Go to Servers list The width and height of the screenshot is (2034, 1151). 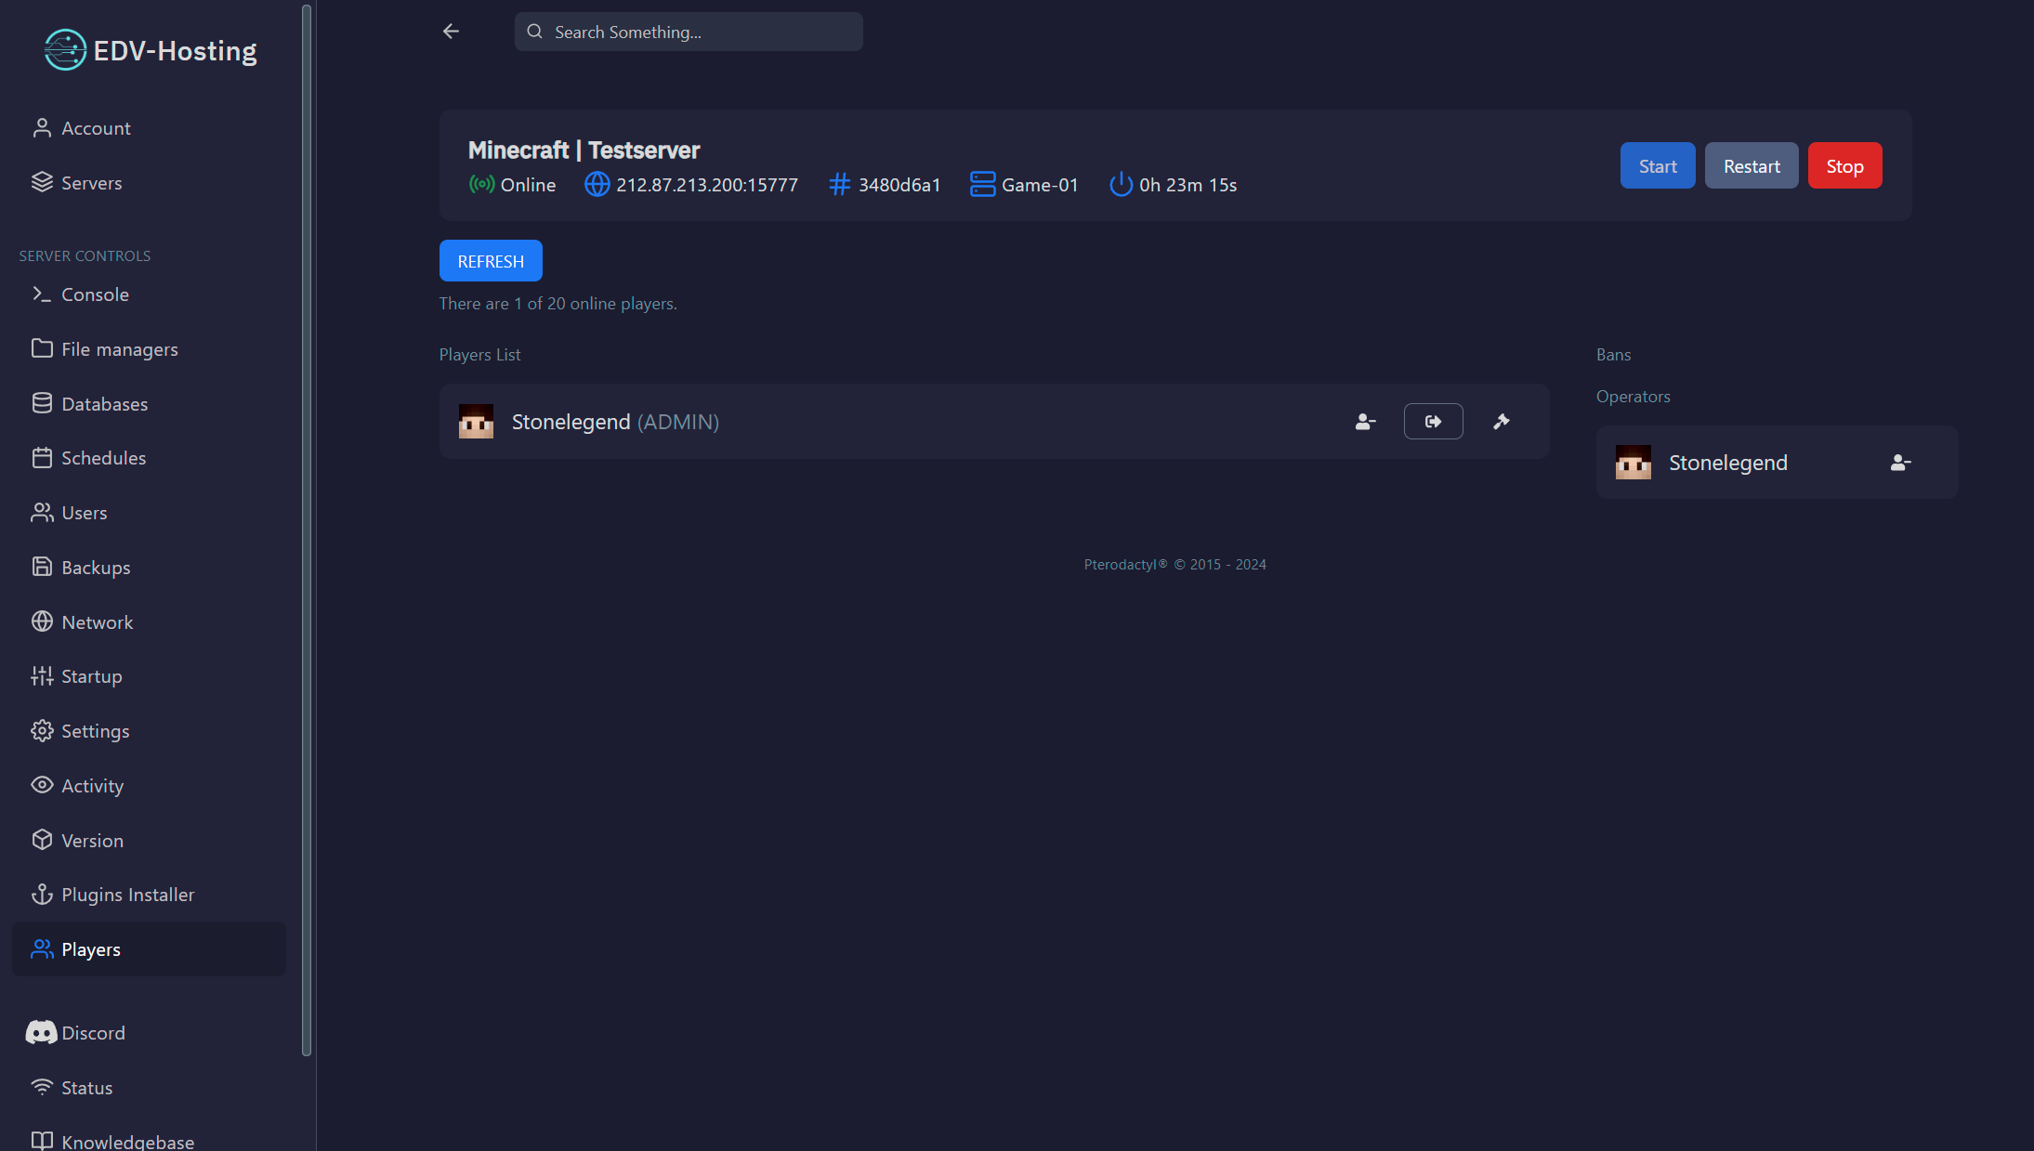(149, 183)
